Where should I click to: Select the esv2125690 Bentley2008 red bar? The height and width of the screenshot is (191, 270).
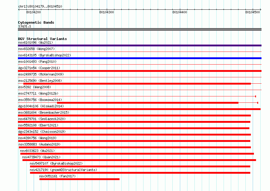[137, 84]
